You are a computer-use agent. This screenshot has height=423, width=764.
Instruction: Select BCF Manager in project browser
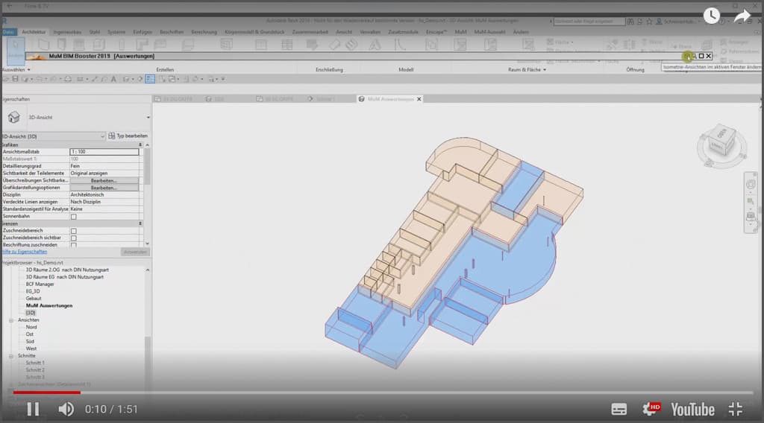(x=40, y=284)
